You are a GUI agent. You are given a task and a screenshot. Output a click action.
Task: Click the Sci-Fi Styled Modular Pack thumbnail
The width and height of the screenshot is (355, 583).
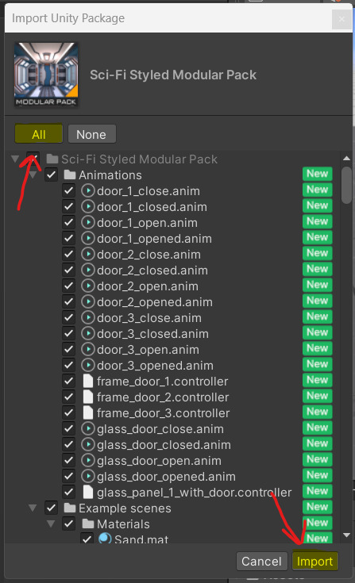[x=46, y=74]
